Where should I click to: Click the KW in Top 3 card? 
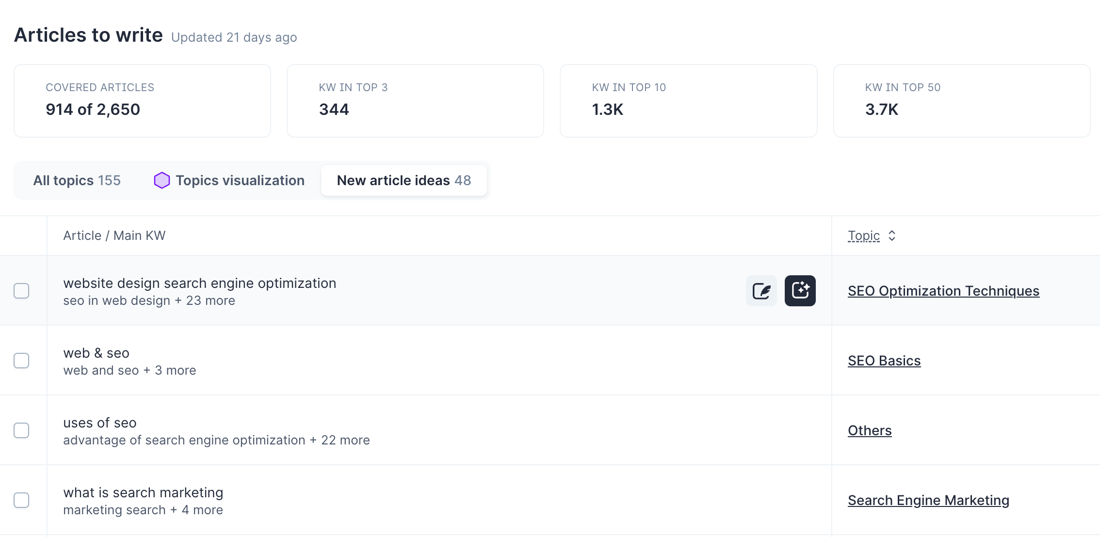pyautogui.click(x=415, y=101)
